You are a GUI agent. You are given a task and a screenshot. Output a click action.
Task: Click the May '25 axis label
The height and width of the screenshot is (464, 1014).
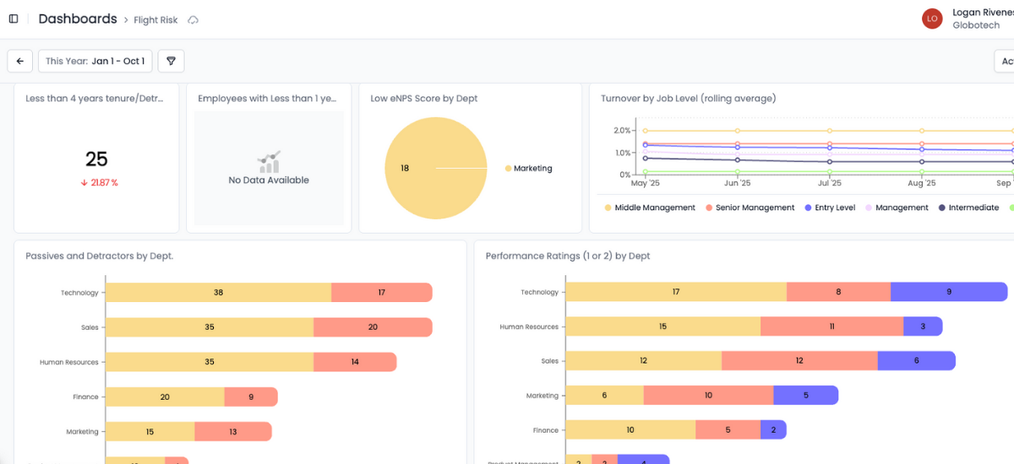(645, 183)
